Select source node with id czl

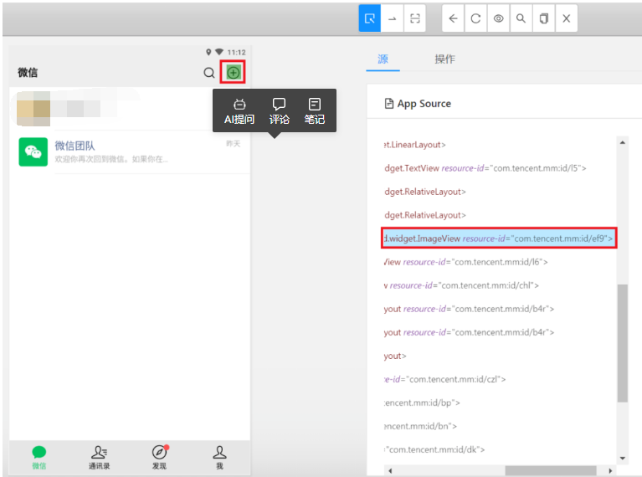click(445, 379)
